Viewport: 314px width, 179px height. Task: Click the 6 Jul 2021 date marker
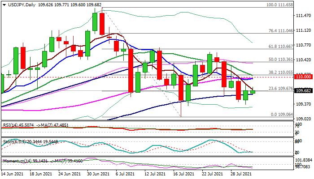pyautogui.click(x=125, y=174)
